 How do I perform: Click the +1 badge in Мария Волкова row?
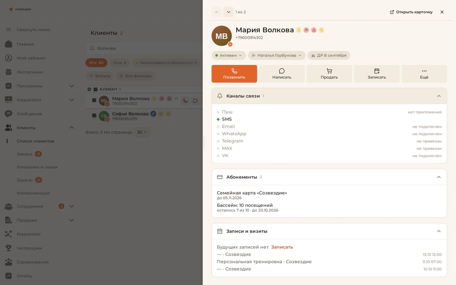pyautogui.click(x=176, y=98)
